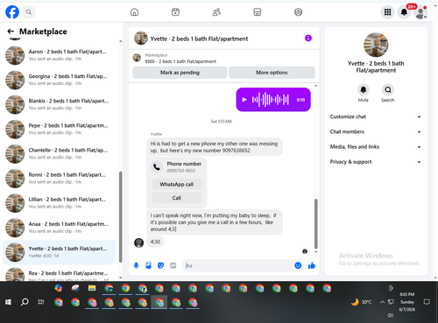Play the sent audio clip
The image size is (438, 323).
244,100
